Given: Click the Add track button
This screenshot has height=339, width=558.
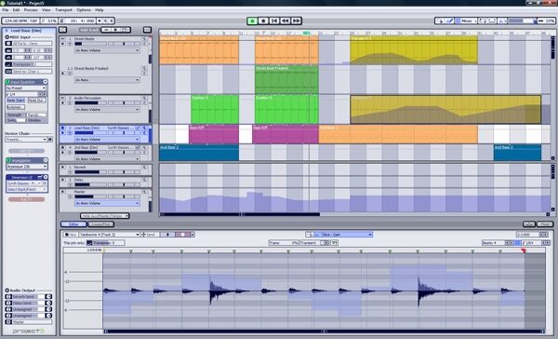Looking at the screenshot, I should pos(88,30).
